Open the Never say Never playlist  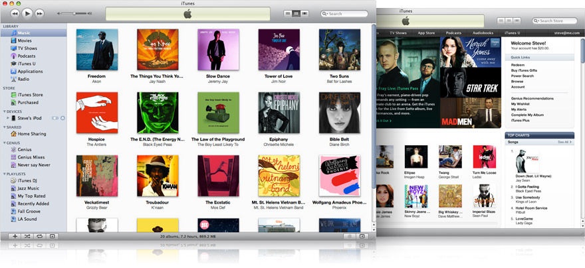click(34, 165)
